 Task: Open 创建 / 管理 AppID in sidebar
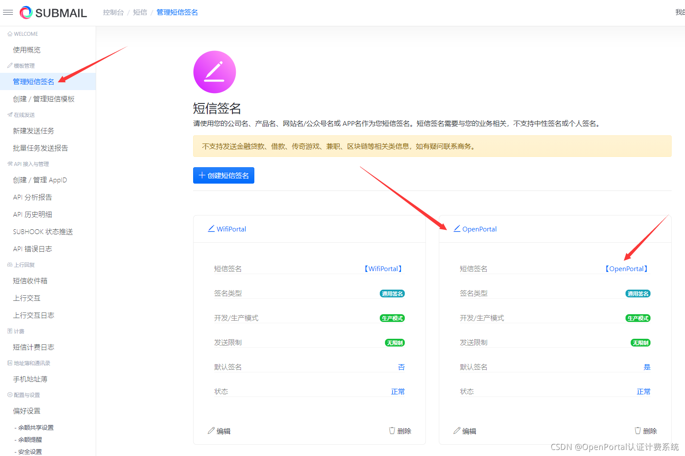[40, 180]
